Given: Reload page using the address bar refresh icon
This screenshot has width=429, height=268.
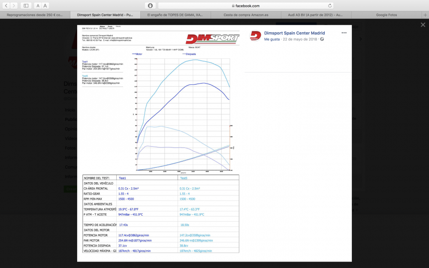Looking at the screenshot, I should coord(330,6).
